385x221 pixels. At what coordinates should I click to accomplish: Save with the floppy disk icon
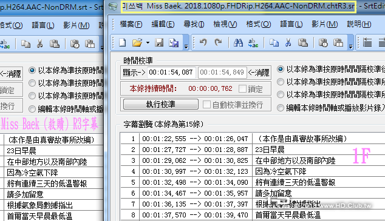(x=159, y=43)
